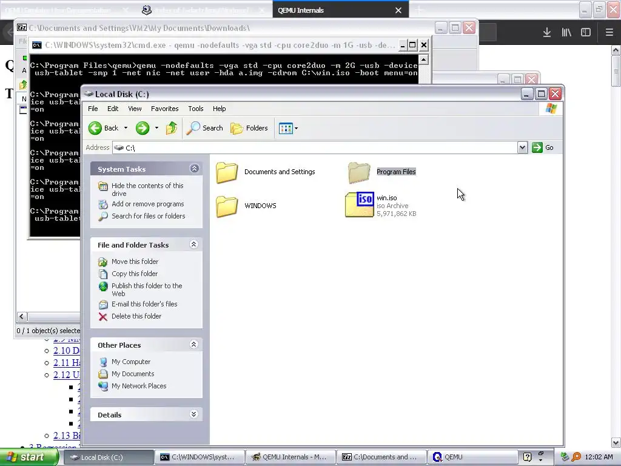This screenshot has height=466, width=621.
Task: Open My Documents from Other Places
Action: click(x=133, y=374)
